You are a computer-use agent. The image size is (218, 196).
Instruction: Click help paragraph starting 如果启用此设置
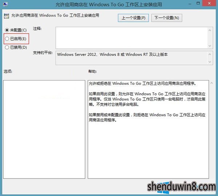click(x=147, y=99)
